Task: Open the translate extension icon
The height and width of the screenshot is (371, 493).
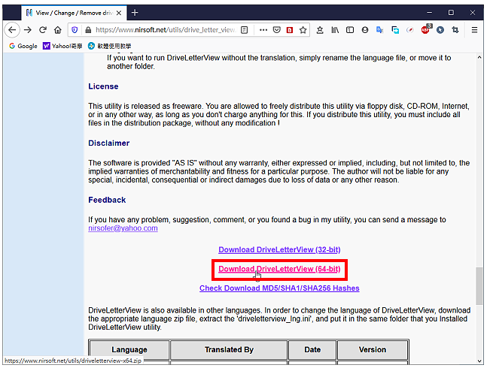Action: pyautogui.click(x=380, y=30)
